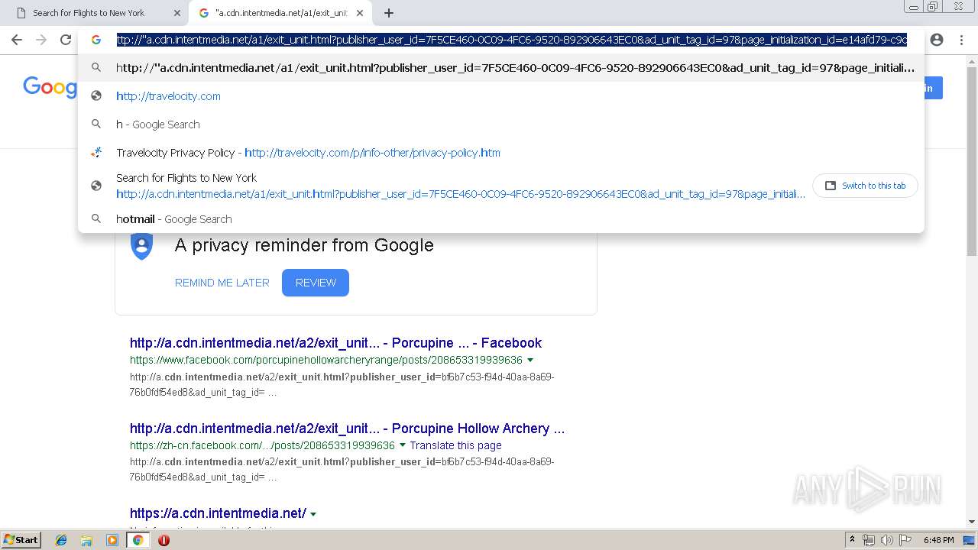Viewport: 978px width, 550px height.
Task: Expand the dropdown arrow next to https://a.cdn.intentmedia.net/
Action: coord(313,514)
